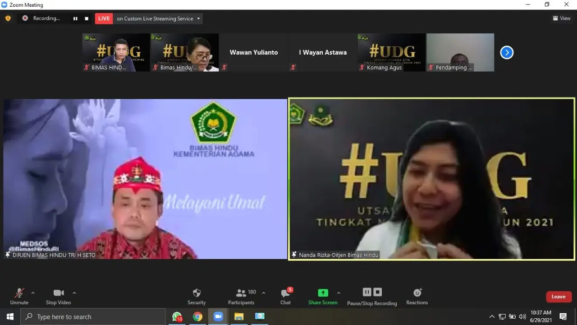Open the Reactions smiley icon
Screen dimensions: 577x325
(x=417, y=292)
